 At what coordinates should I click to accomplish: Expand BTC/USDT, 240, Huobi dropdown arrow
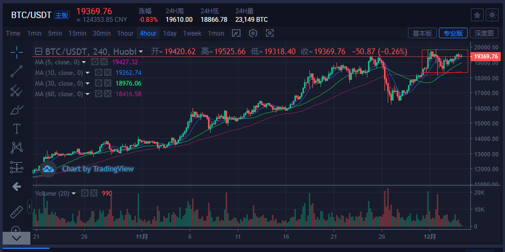[141, 52]
